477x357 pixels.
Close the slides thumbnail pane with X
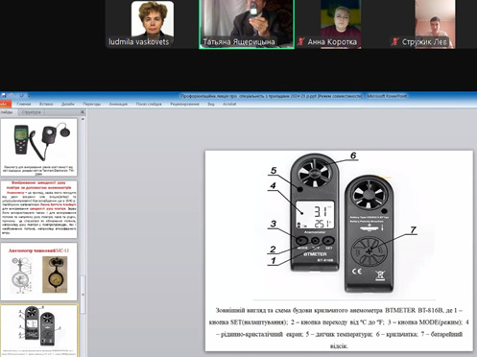coord(83,112)
